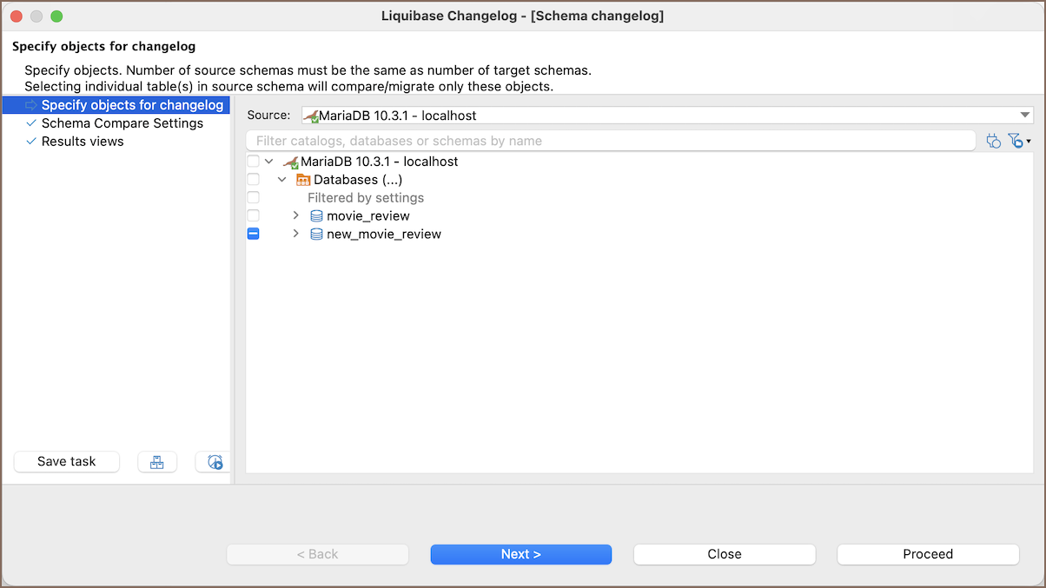
Task: Expand the movie_review database node
Action: tap(295, 216)
